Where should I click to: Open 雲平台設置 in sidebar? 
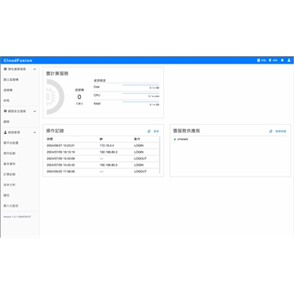tap(11, 143)
